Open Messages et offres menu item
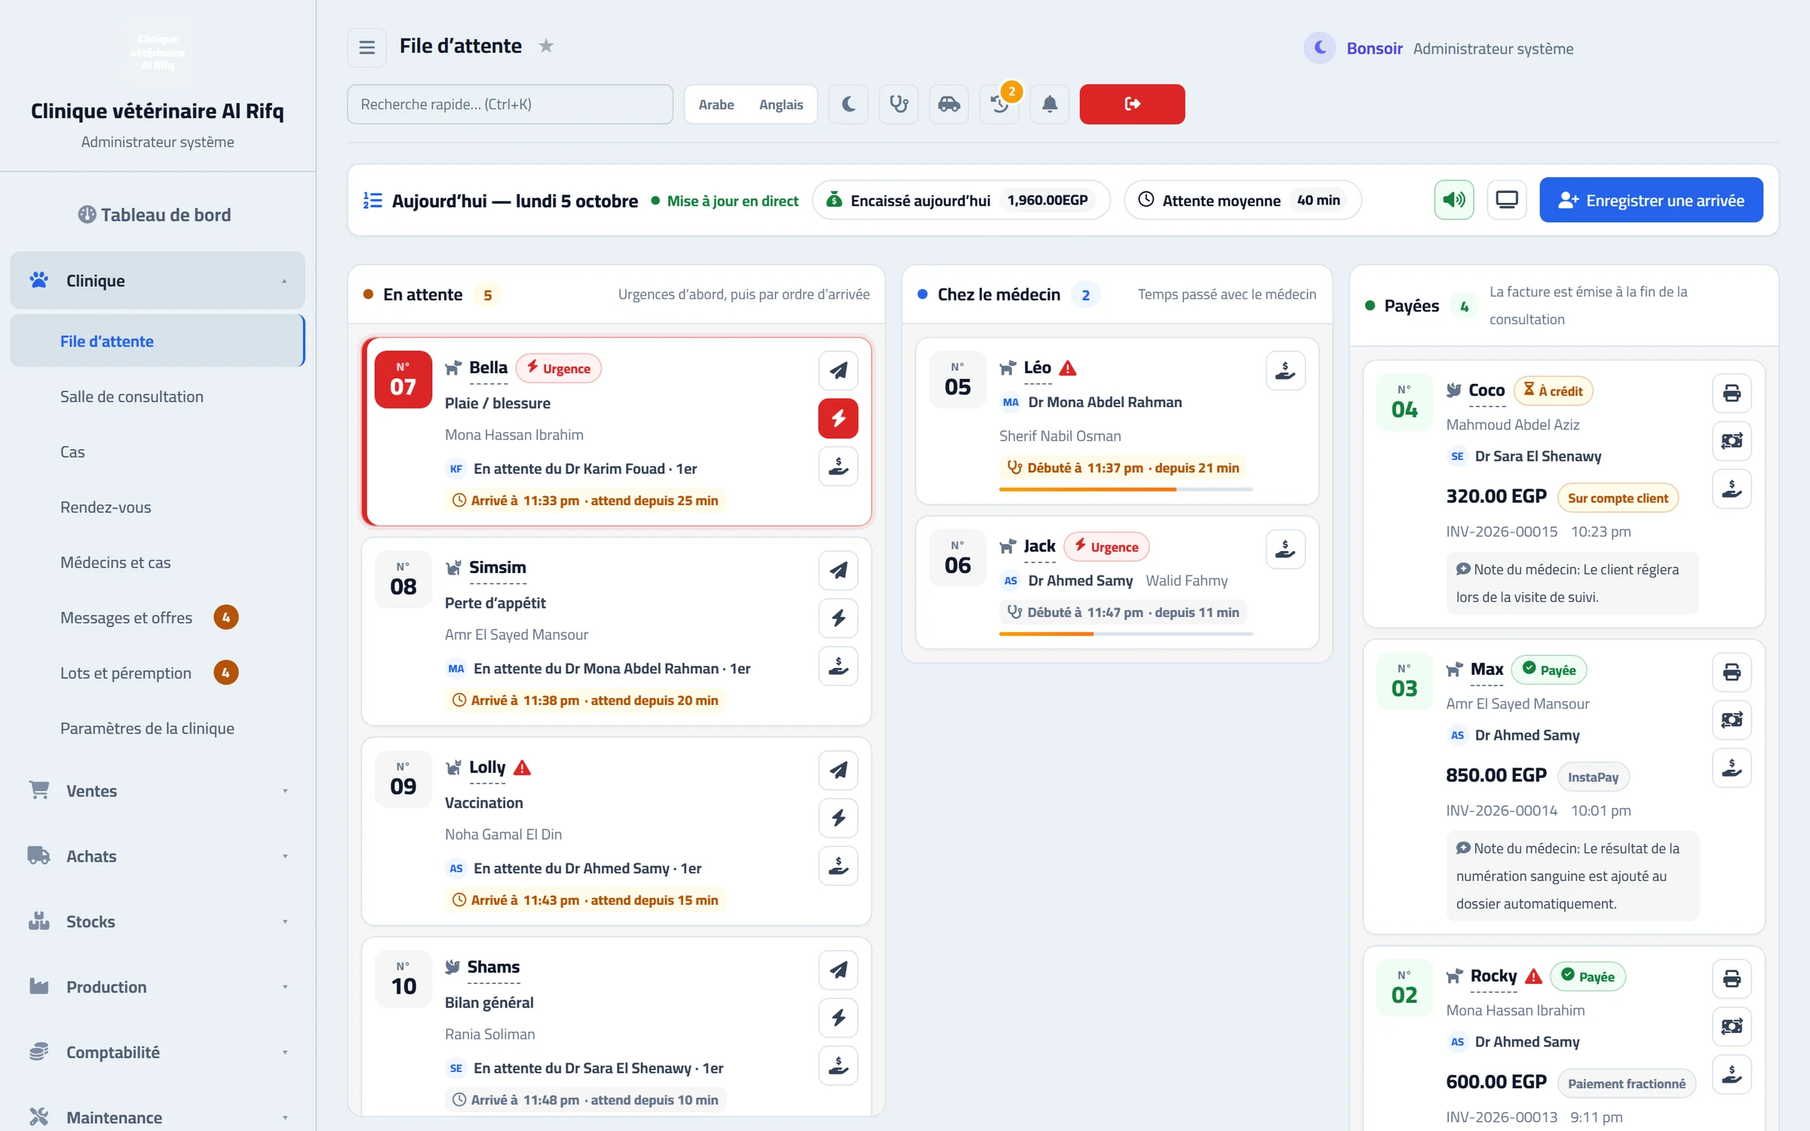Screen dimensions: 1810x1131 (157, 618)
